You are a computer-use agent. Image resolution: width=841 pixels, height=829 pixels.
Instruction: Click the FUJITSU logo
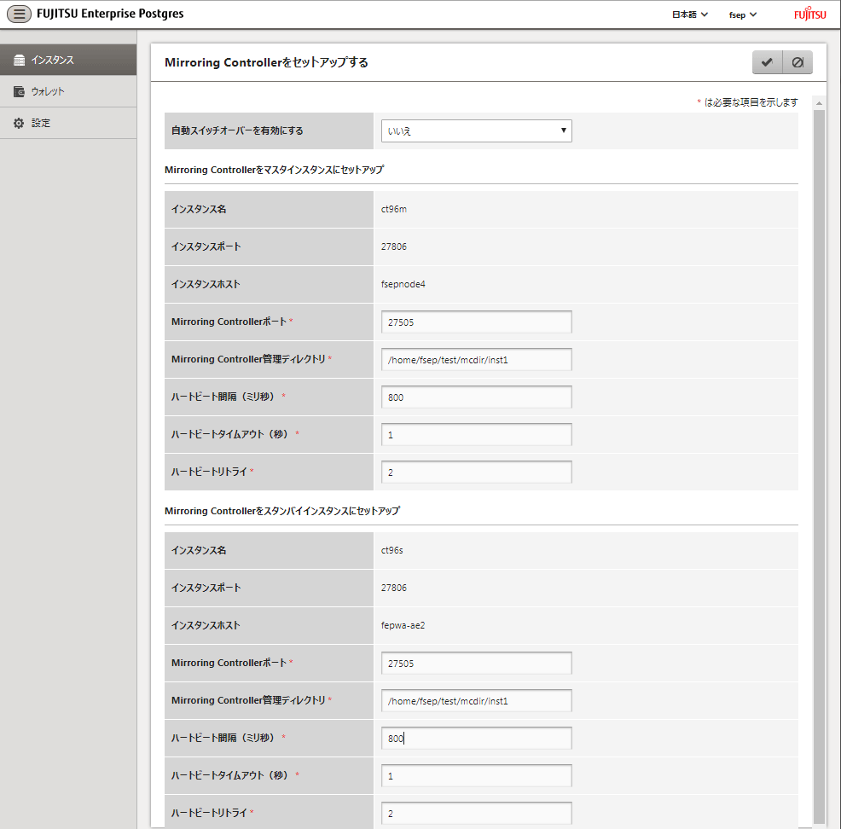coord(810,14)
